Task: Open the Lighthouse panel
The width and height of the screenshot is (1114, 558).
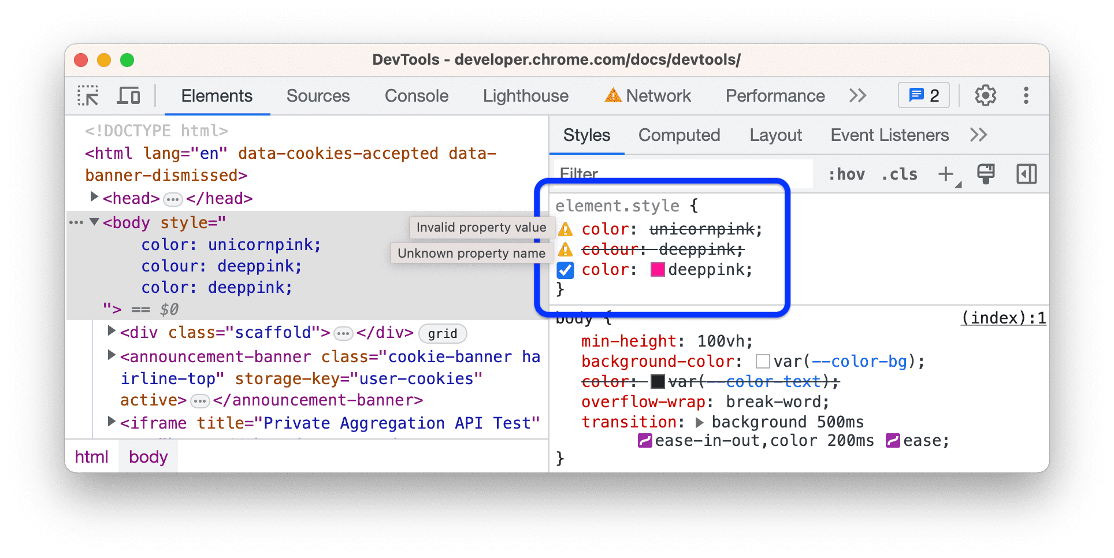Action: (525, 95)
